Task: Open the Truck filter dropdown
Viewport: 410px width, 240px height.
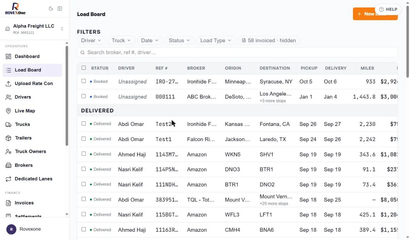Action: pos(122,40)
